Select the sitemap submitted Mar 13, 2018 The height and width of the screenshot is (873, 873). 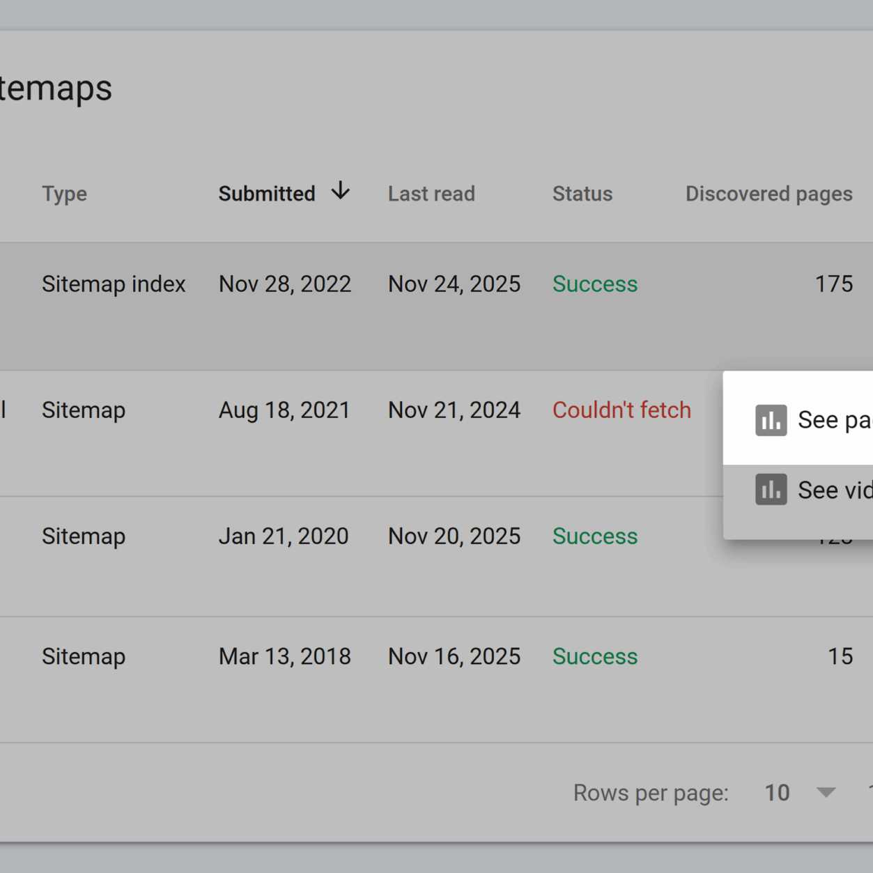(x=284, y=656)
